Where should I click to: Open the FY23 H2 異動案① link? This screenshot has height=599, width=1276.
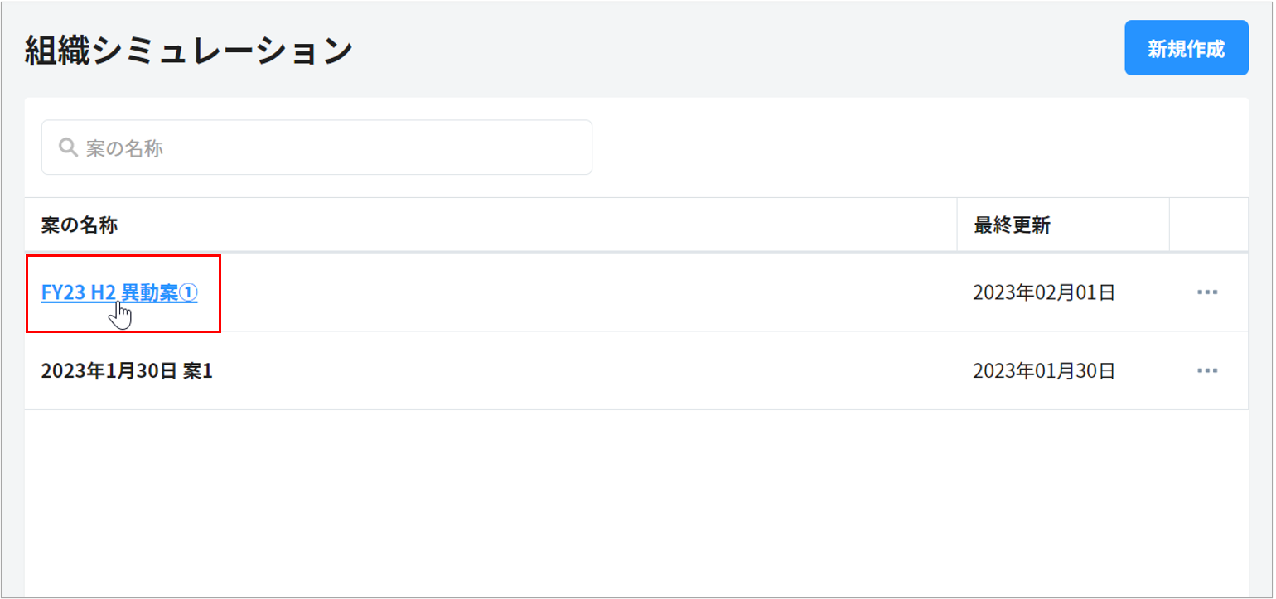(118, 292)
